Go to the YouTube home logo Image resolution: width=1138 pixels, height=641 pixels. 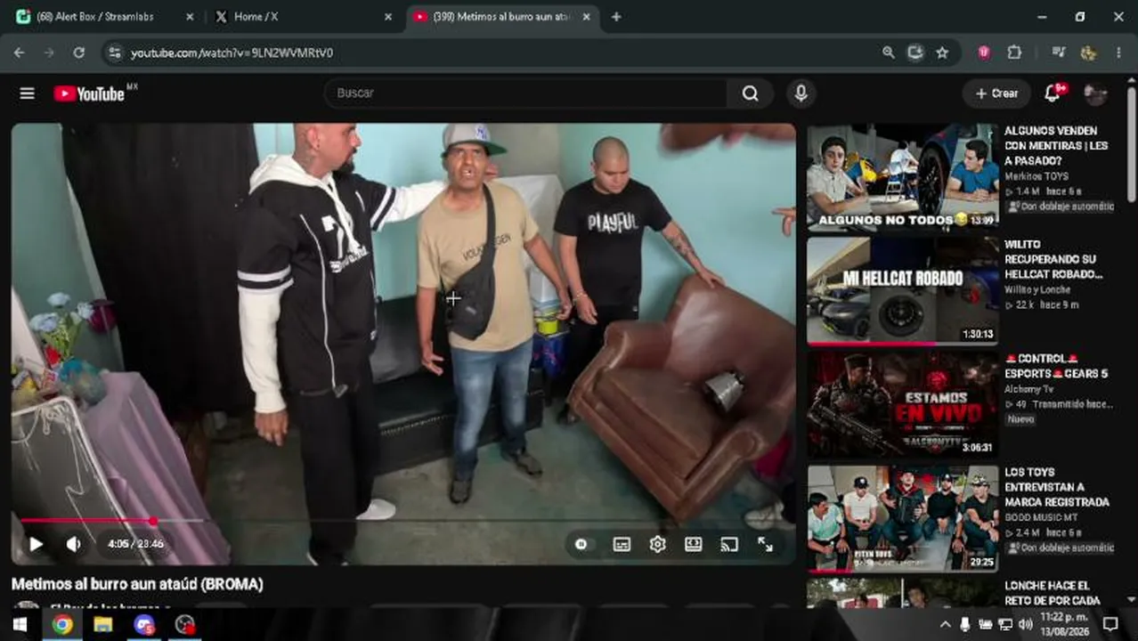(90, 93)
